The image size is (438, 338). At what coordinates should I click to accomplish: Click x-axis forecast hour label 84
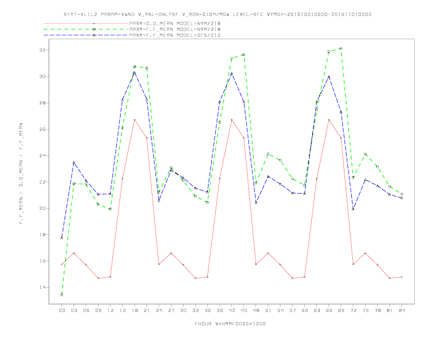[401, 310]
